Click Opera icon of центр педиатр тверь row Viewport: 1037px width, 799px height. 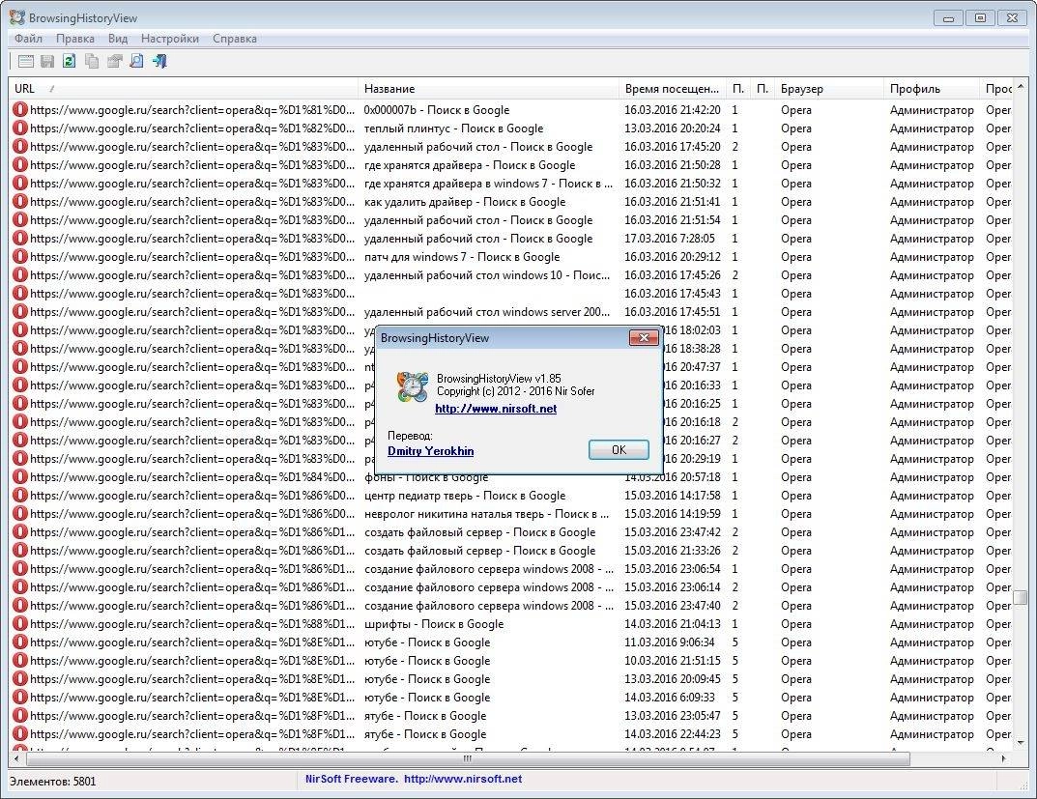[x=20, y=495]
